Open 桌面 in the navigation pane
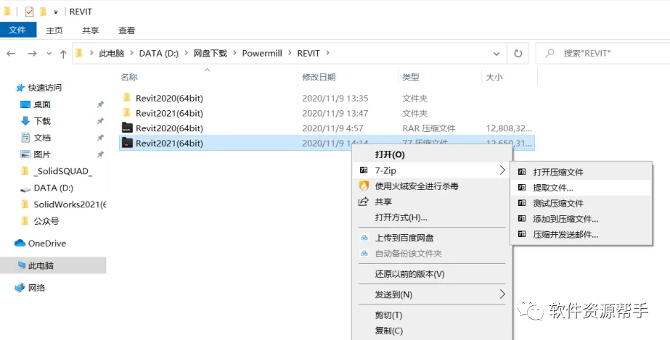Image resolution: width=670 pixels, height=340 pixels. point(42,104)
